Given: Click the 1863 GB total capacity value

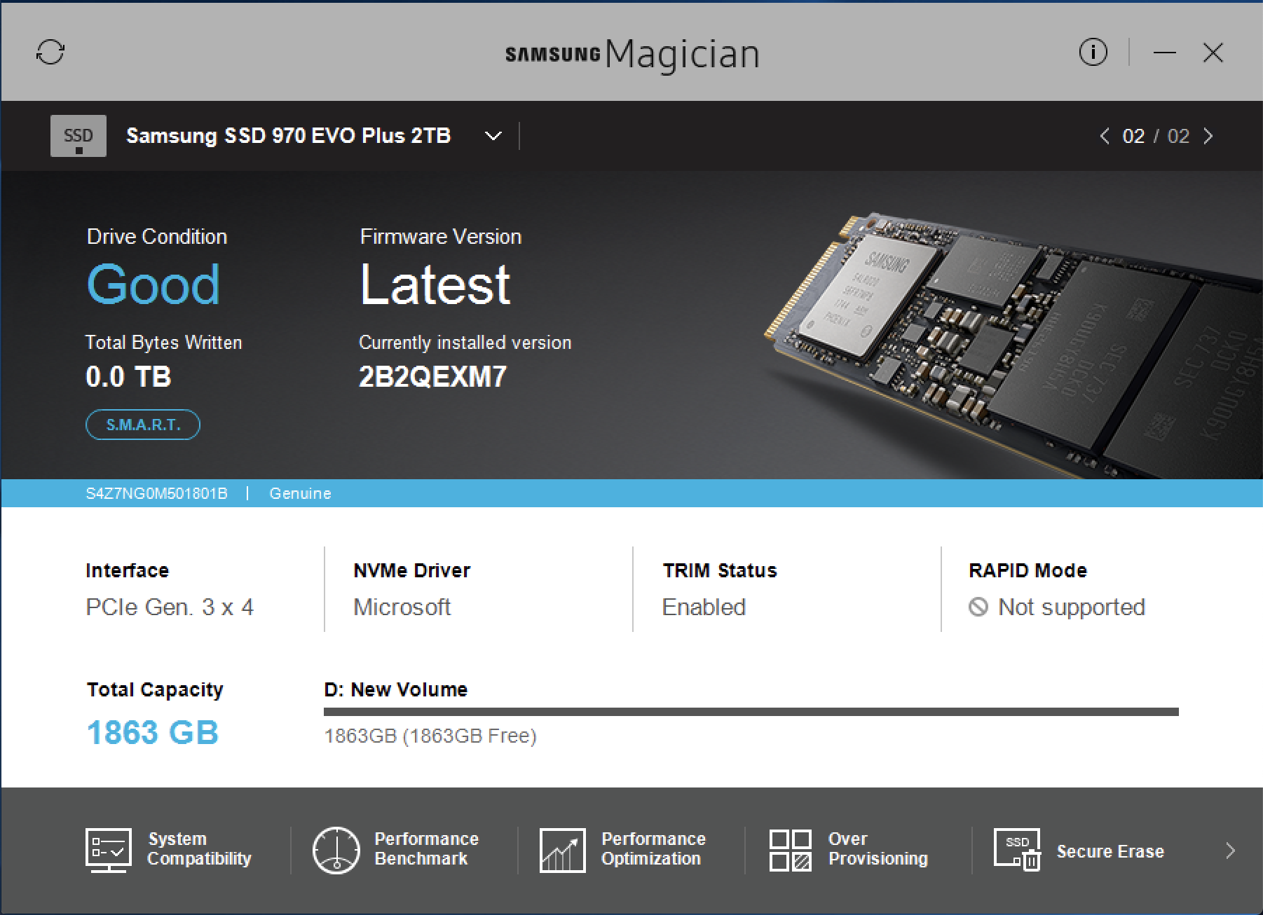Looking at the screenshot, I should [153, 733].
